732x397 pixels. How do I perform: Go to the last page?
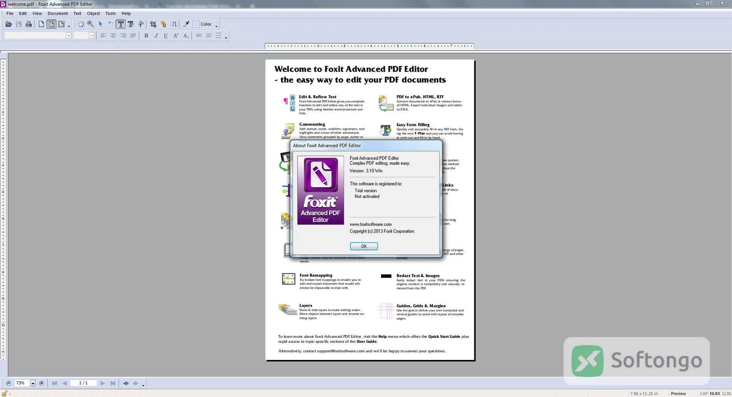(x=113, y=383)
